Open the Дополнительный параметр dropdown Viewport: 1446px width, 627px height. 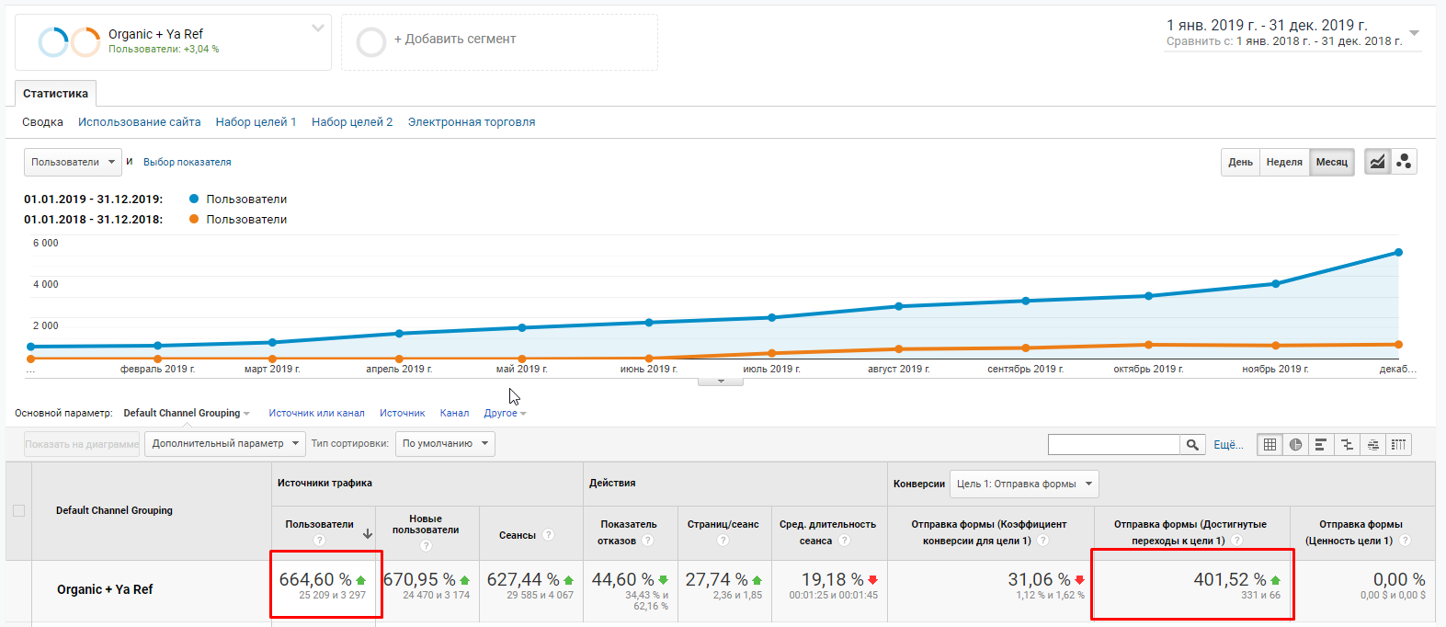click(x=225, y=444)
